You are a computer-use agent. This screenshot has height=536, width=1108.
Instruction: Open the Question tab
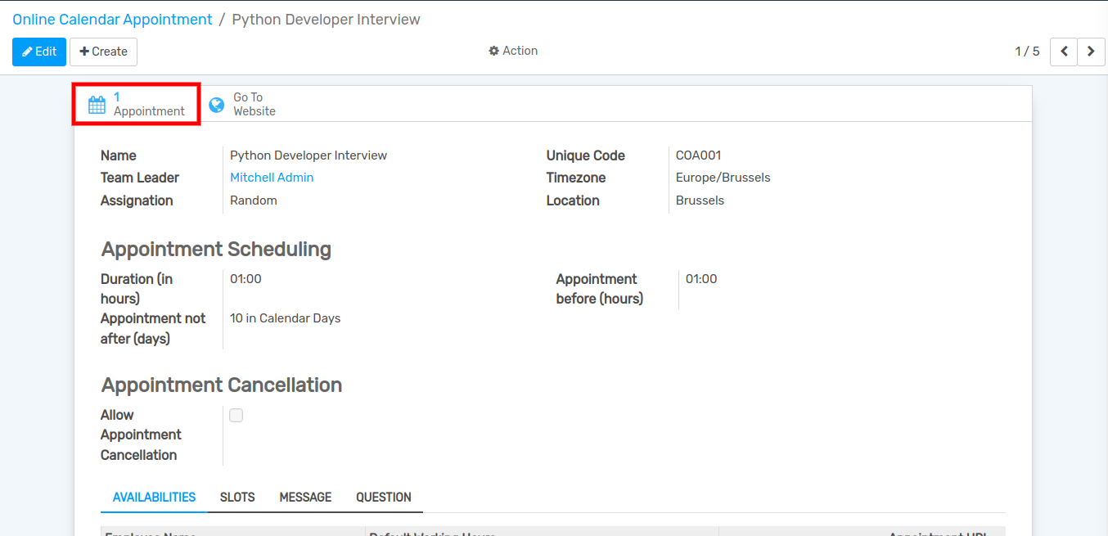coord(383,498)
